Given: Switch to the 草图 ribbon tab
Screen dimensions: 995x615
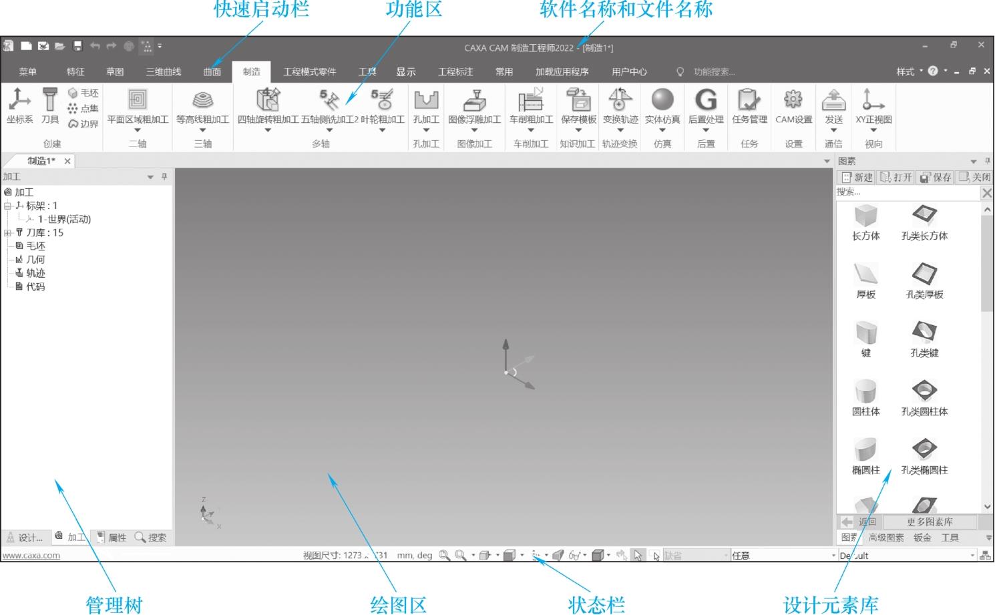Looking at the screenshot, I should 115,71.
